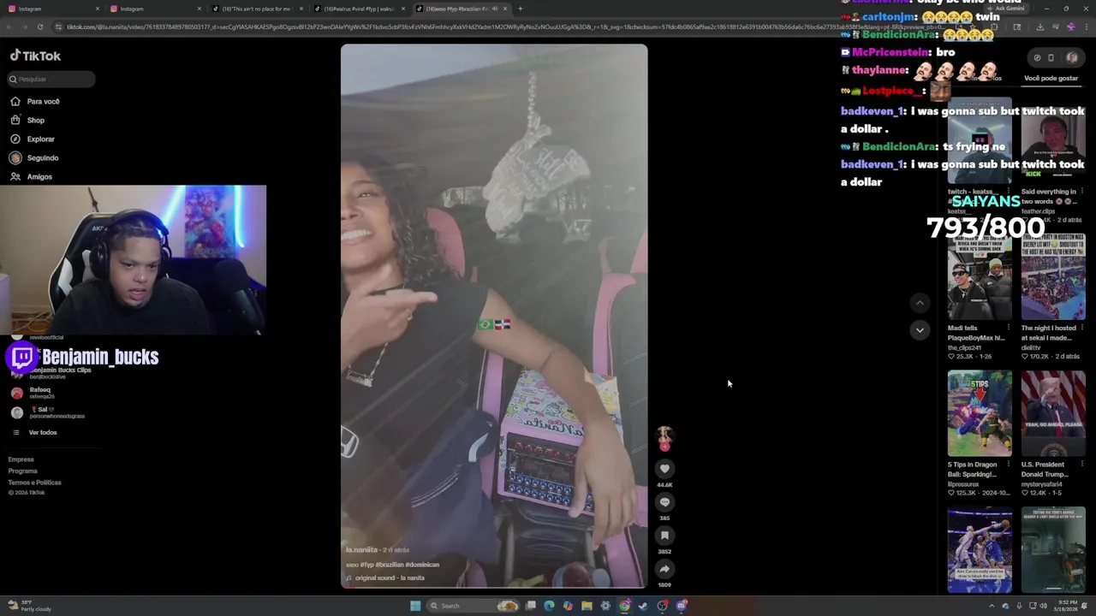Switch to first Instagram browser tab
Screen dimensions: 1096x616
pos(51,9)
